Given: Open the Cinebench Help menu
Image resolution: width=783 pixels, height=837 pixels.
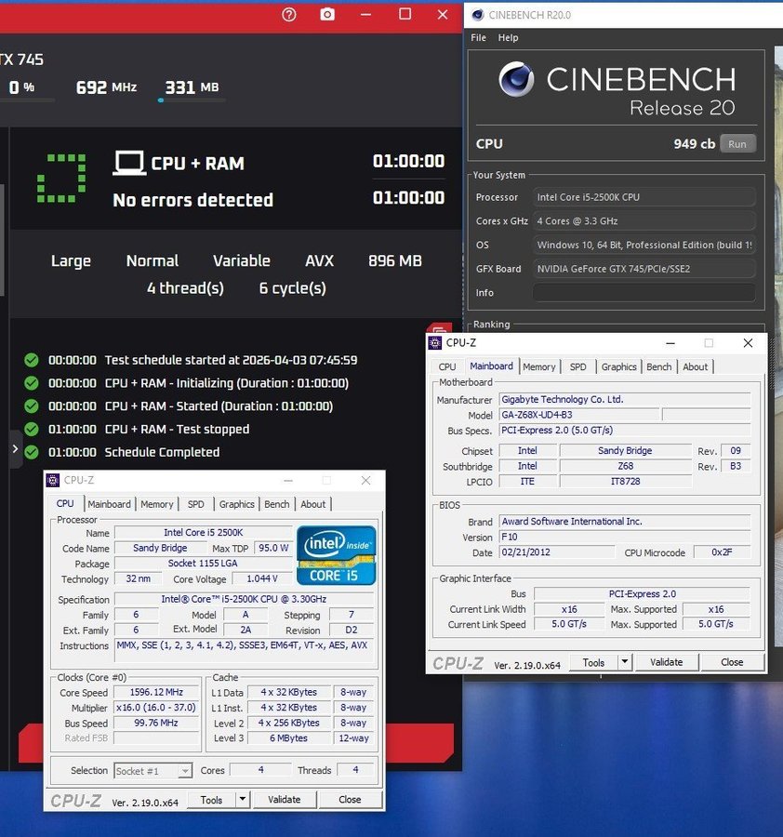Looking at the screenshot, I should pyautogui.click(x=508, y=38).
